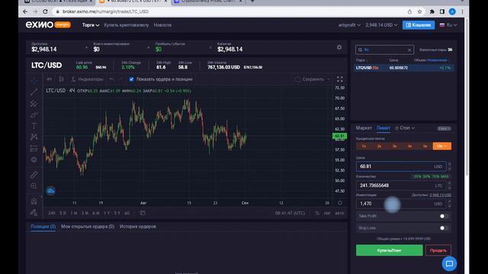Select 1x leverage
Screen dimensions: 488x274
[x=364, y=146]
